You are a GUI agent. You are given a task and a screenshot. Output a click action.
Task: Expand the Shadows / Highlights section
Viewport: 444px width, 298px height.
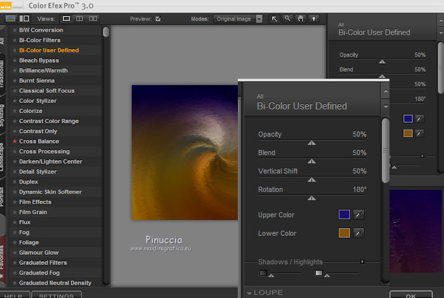pyautogui.click(x=363, y=261)
